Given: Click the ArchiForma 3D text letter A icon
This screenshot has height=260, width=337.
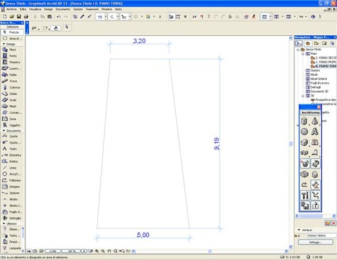Looking at the screenshot, I should (x=315, y=132).
